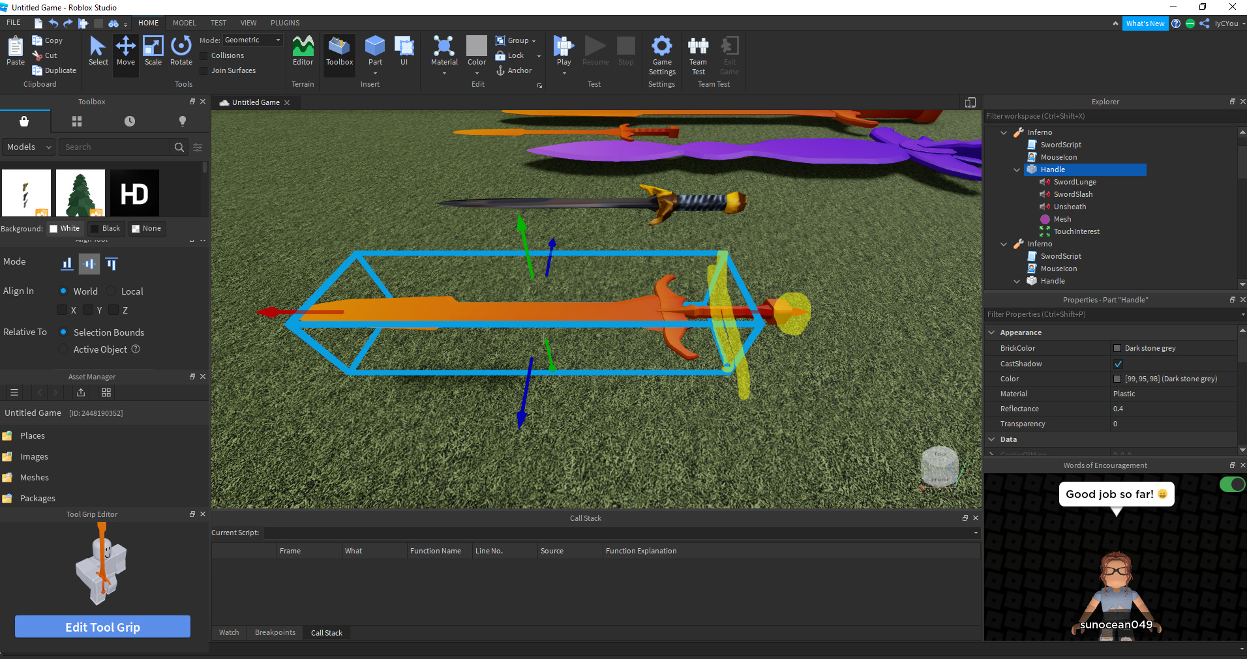Choose the Rotate tool
This screenshot has width=1247, height=659.
[181, 51]
